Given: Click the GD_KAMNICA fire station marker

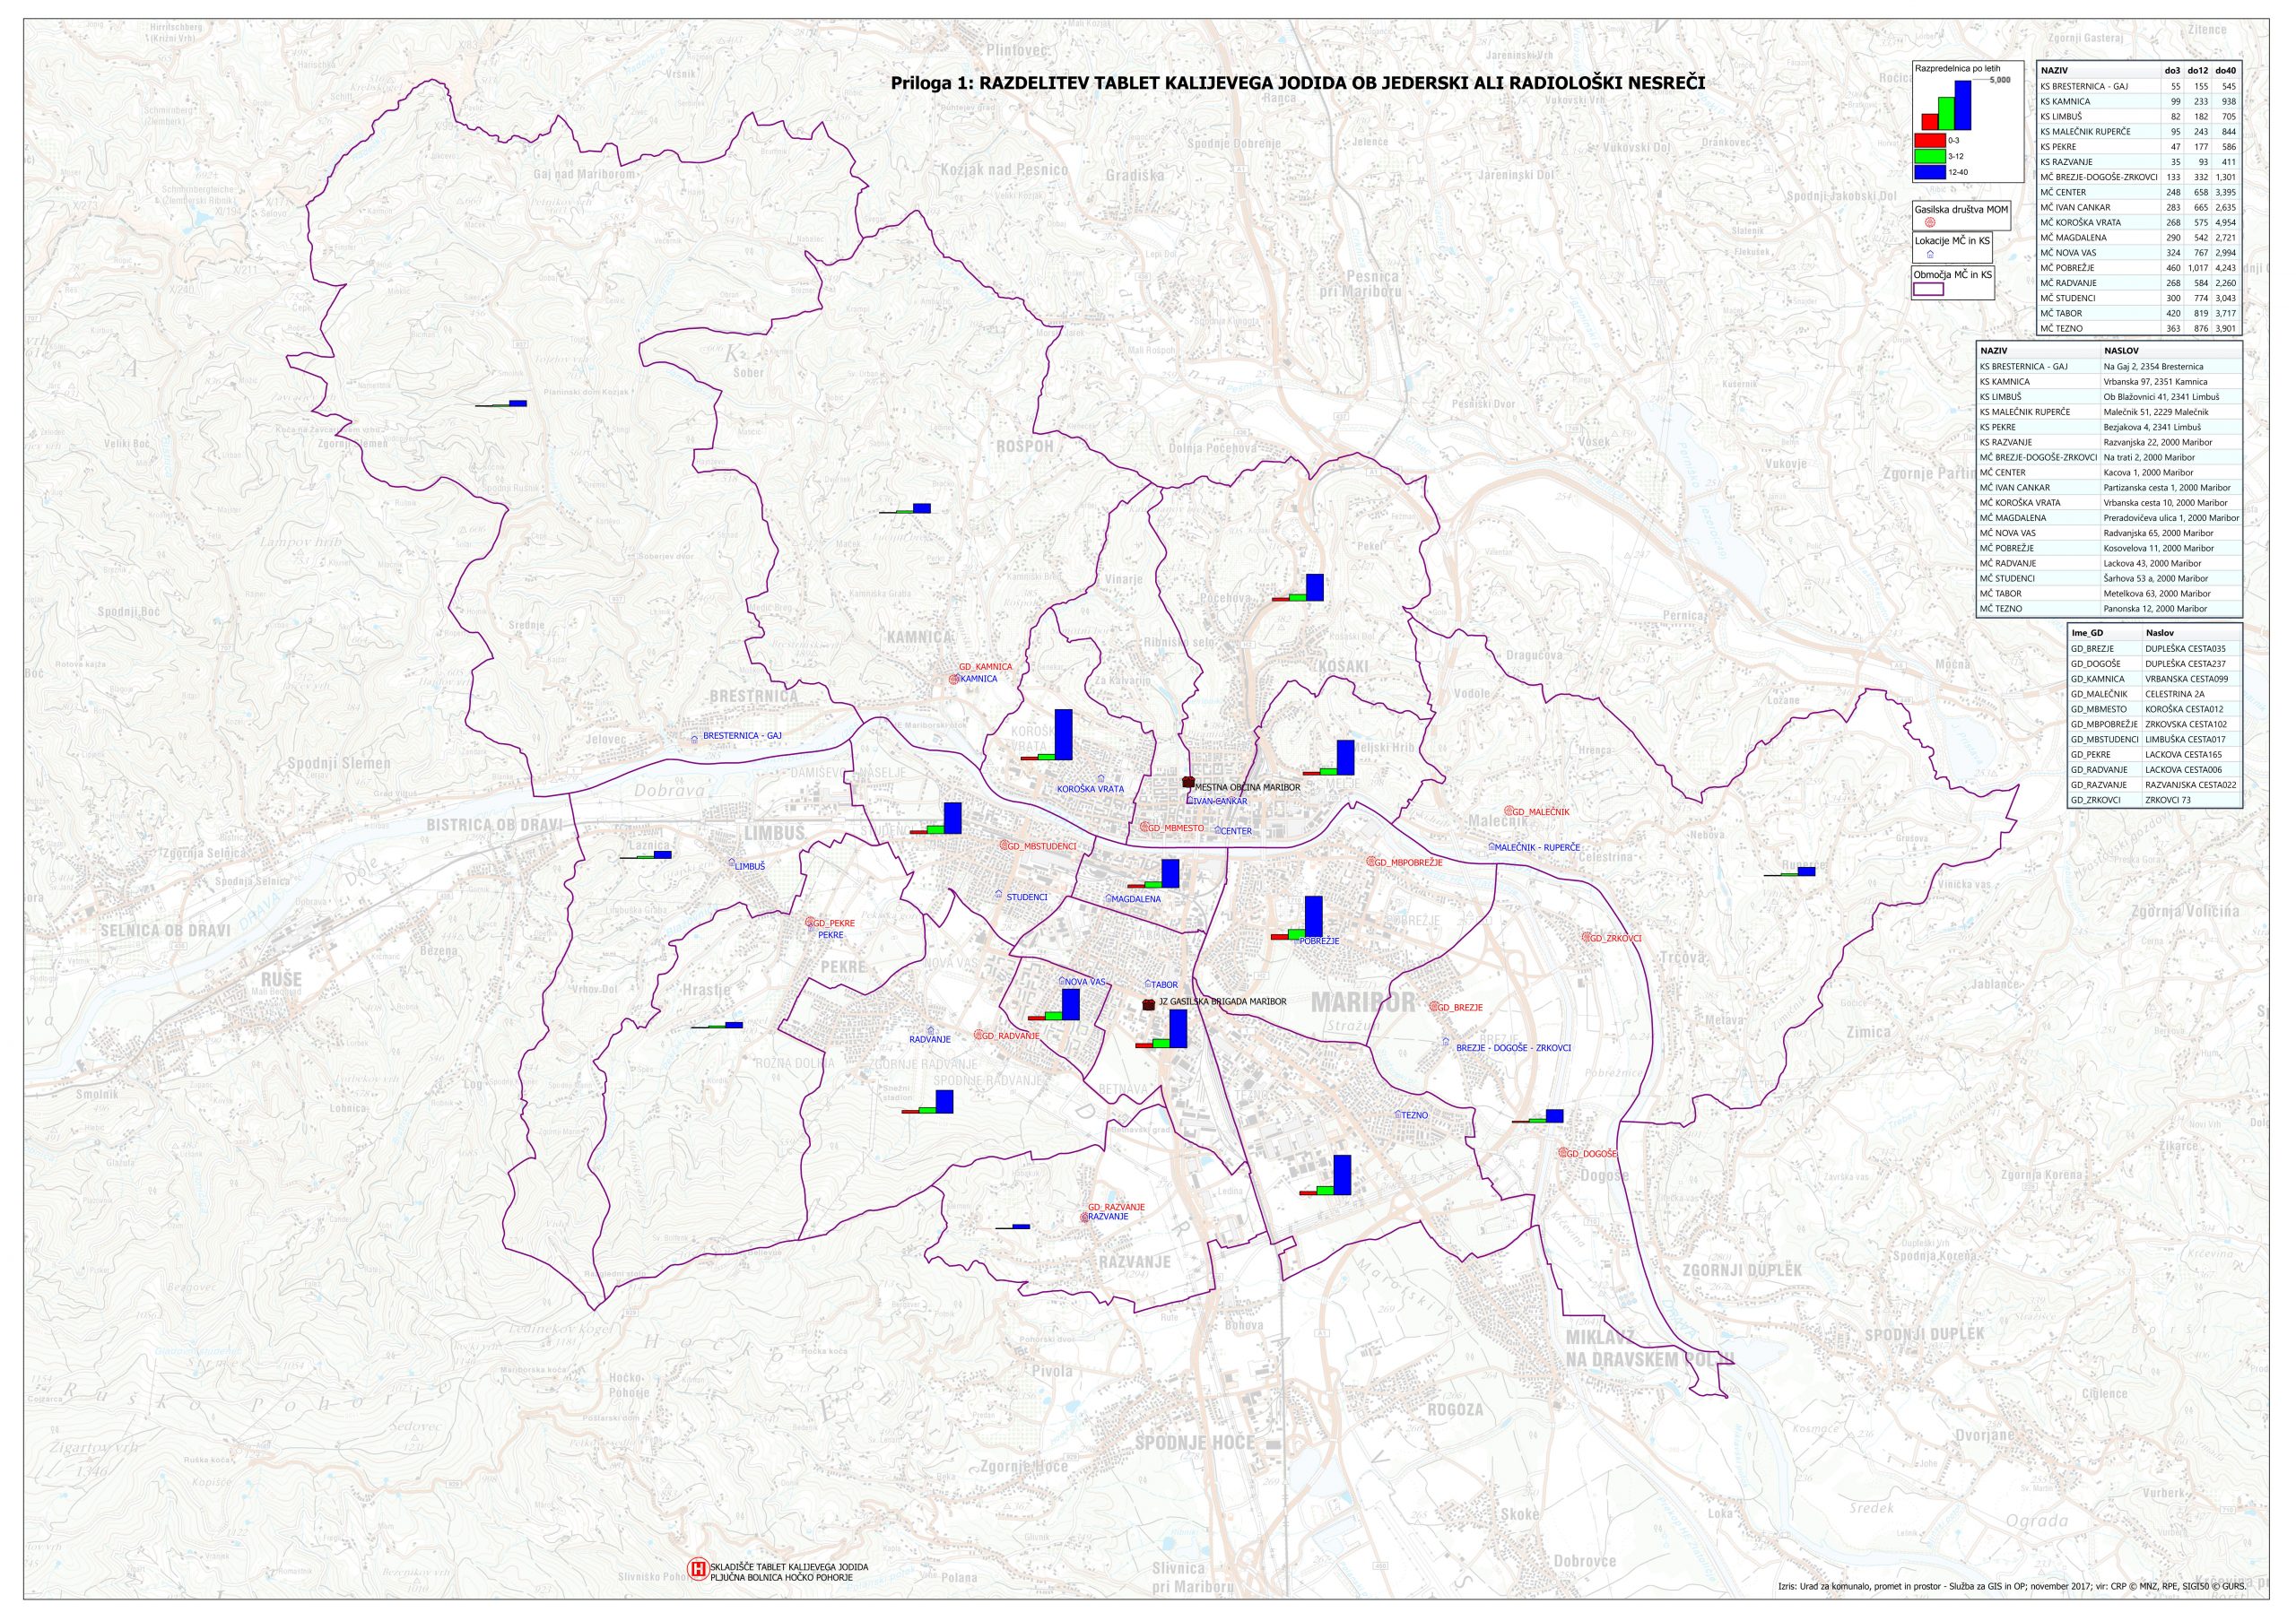Looking at the screenshot, I should [x=953, y=680].
